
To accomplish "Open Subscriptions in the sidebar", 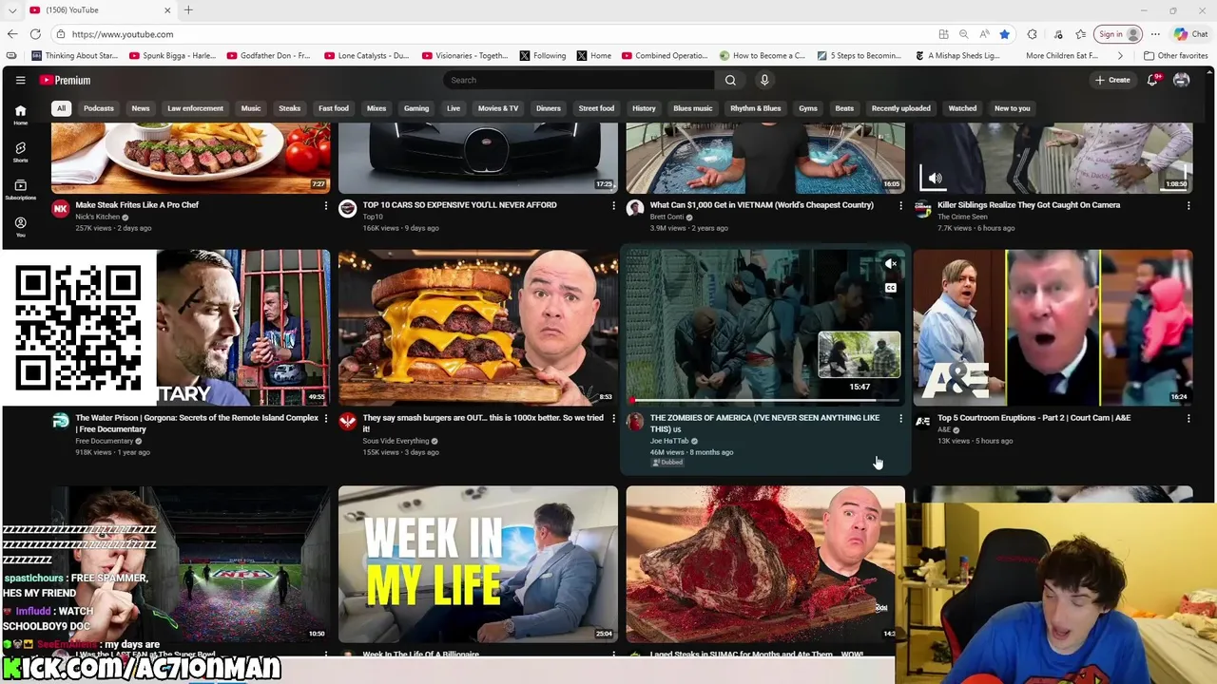I will coord(20,189).
